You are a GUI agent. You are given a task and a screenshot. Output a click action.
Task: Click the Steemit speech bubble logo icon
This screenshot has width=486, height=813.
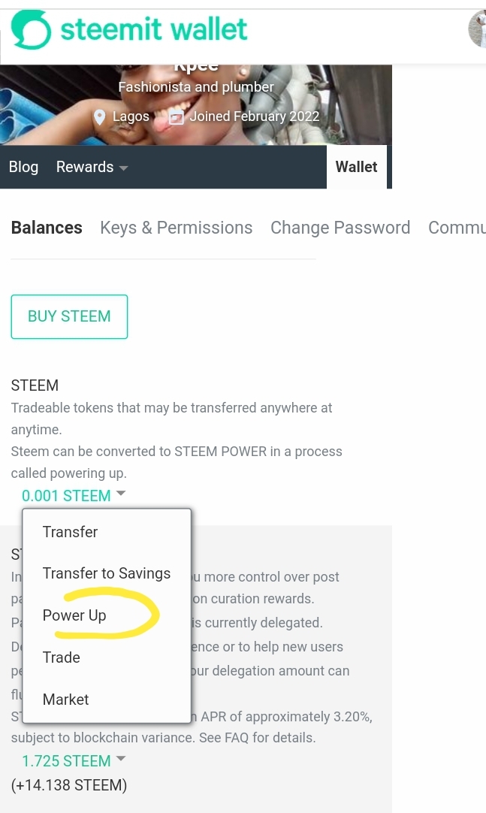31,29
